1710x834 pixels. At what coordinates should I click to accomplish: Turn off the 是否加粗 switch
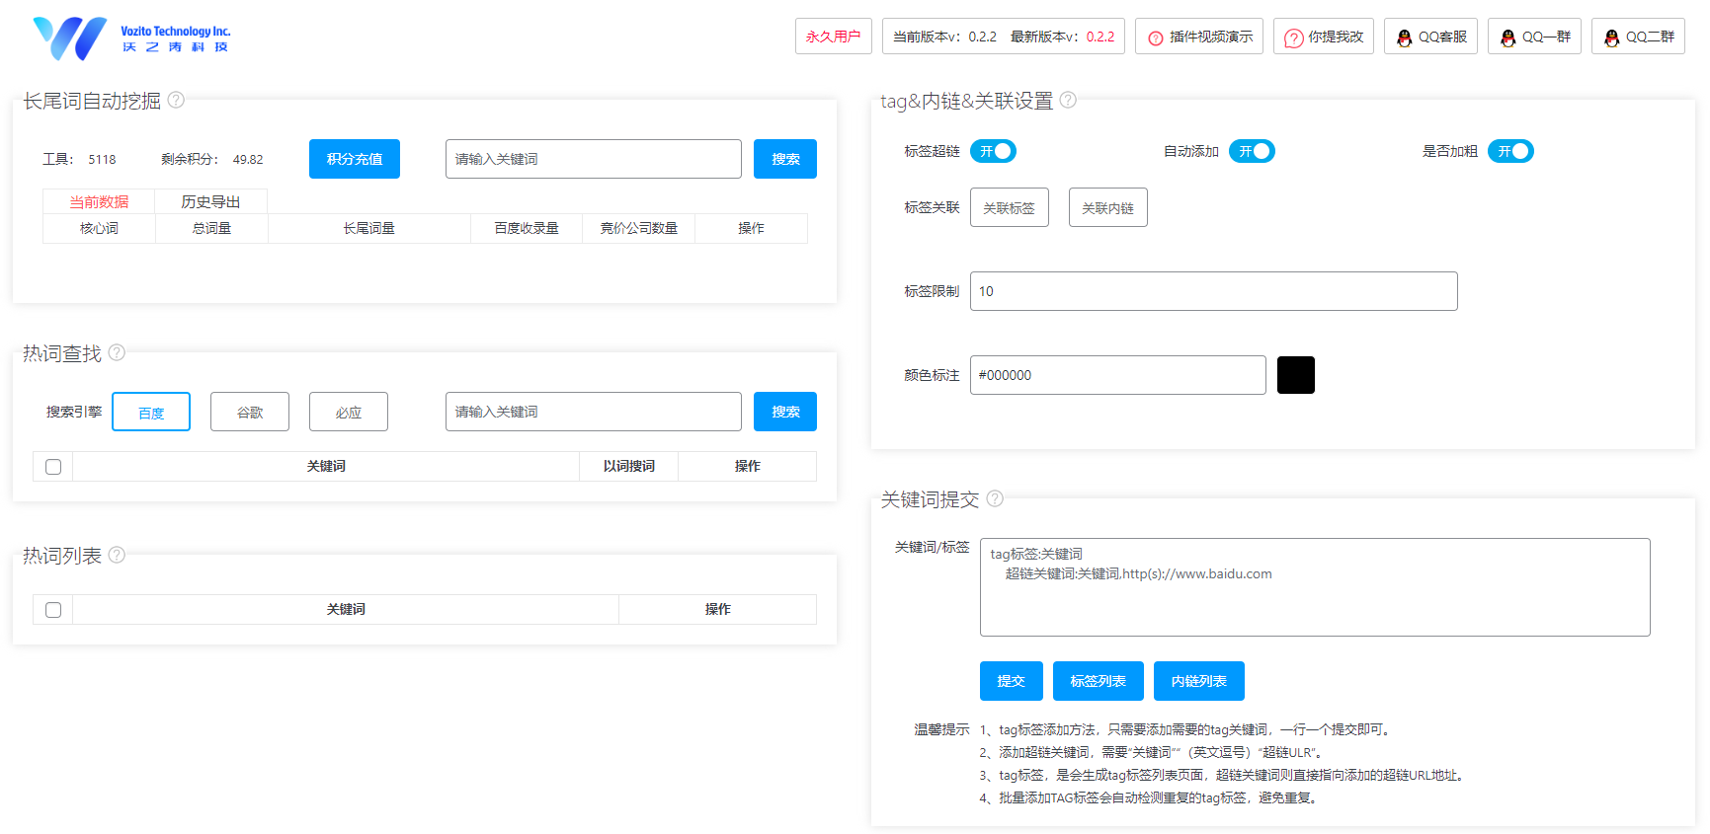click(x=1510, y=151)
